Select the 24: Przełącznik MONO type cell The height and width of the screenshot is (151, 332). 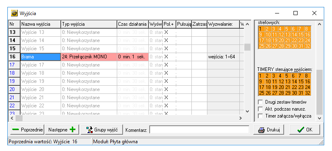(x=89, y=57)
